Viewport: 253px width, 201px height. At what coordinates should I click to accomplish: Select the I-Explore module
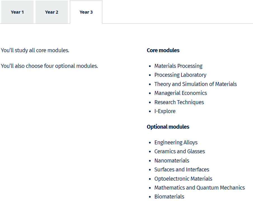165,111
